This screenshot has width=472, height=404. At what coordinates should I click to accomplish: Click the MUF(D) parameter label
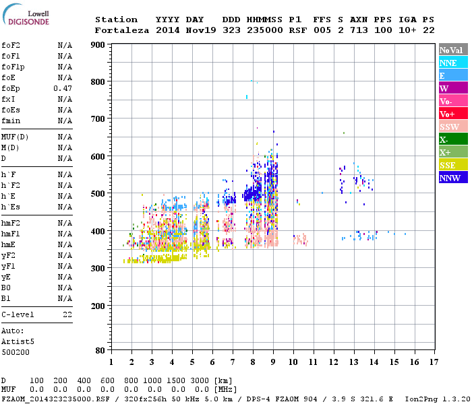[15, 137]
